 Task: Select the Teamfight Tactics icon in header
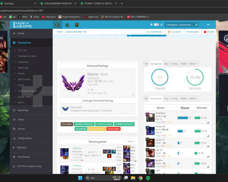coord(67,25)
